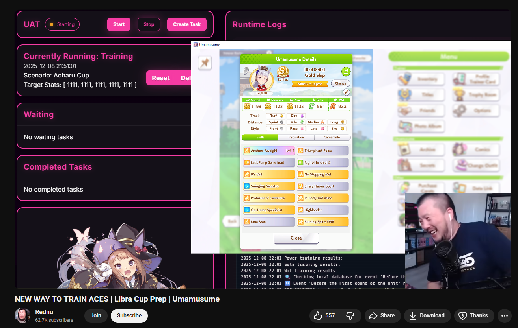Switch to the Skills tab
The image size is (518, 328).
pyautogui.click(x=260, y=137)
